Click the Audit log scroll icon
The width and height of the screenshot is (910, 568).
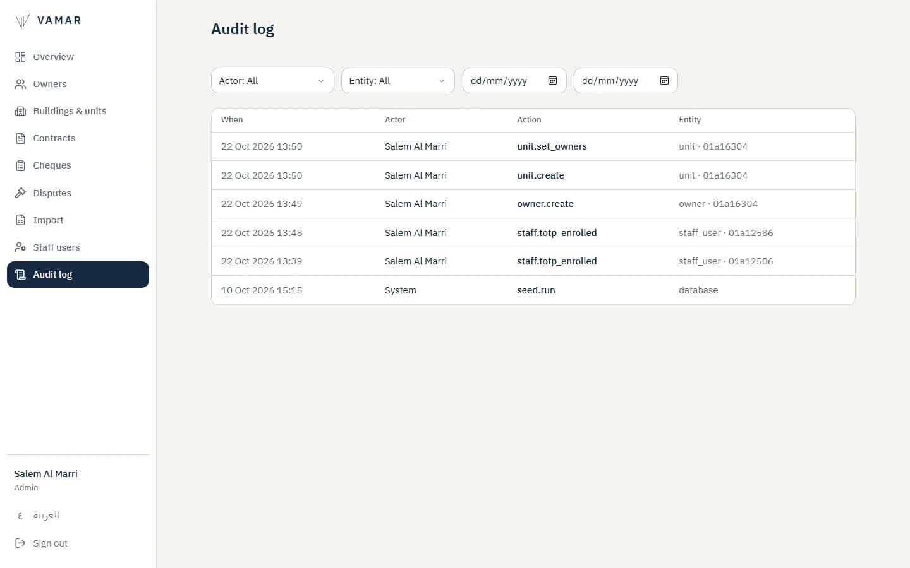[20, 275]
